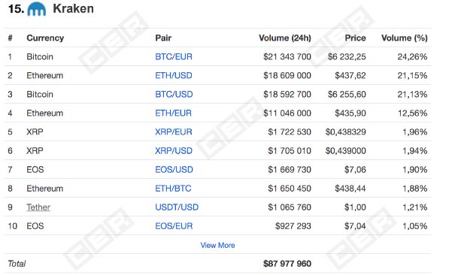This screenshot has width=452, height=275.
Task: Open the ETH/EUR trading pair
Action: point(173,113)
